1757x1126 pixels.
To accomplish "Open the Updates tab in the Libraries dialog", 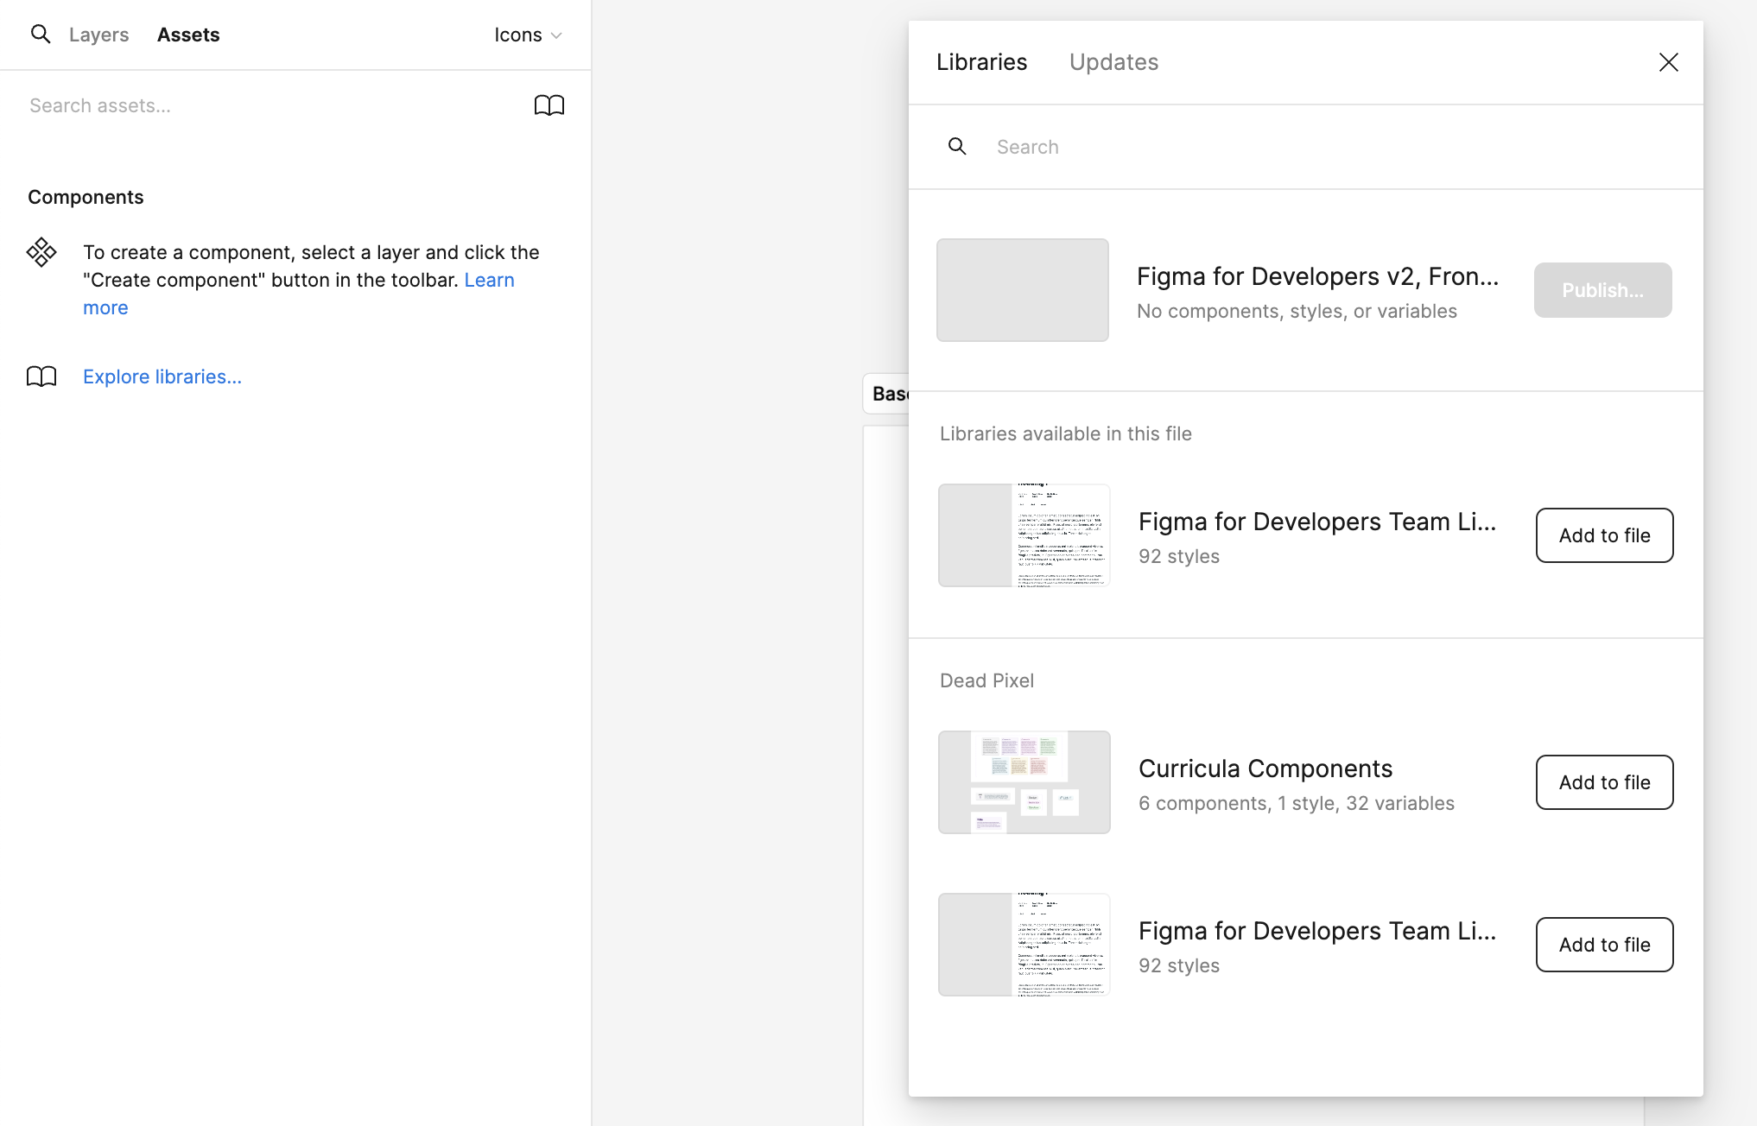I will 1113,61.
